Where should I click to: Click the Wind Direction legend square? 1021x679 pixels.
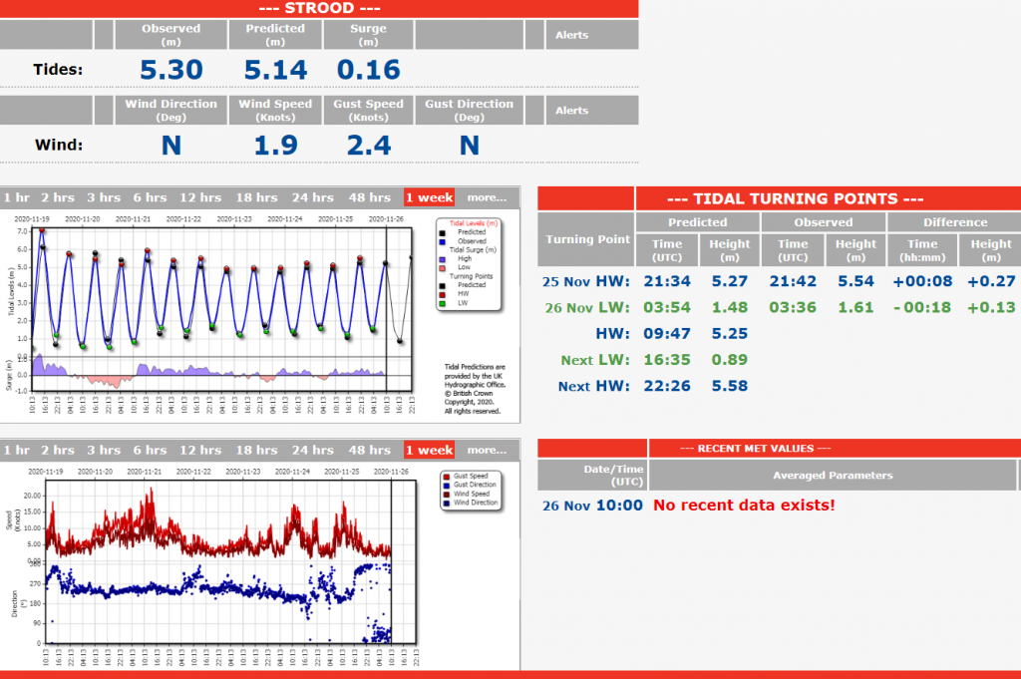tap(445, 504)
